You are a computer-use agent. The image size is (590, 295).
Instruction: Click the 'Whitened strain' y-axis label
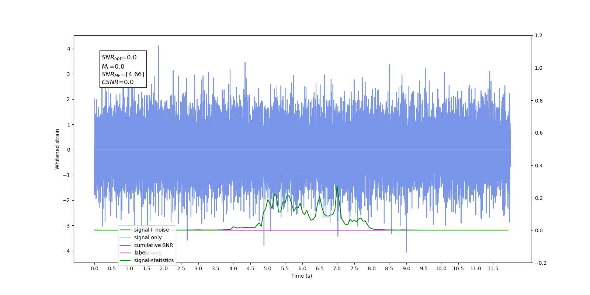point(58,149)
